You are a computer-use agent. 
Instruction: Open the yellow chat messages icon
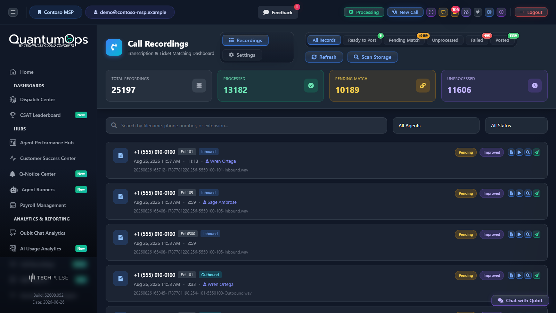(x=443, y=12)
